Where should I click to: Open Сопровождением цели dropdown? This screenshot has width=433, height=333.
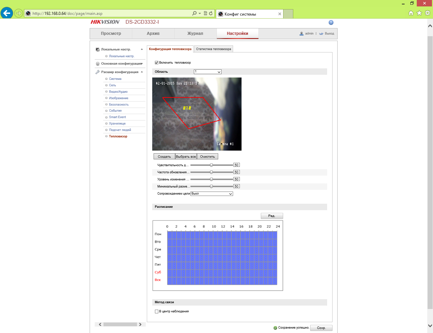tap(212, 194)
